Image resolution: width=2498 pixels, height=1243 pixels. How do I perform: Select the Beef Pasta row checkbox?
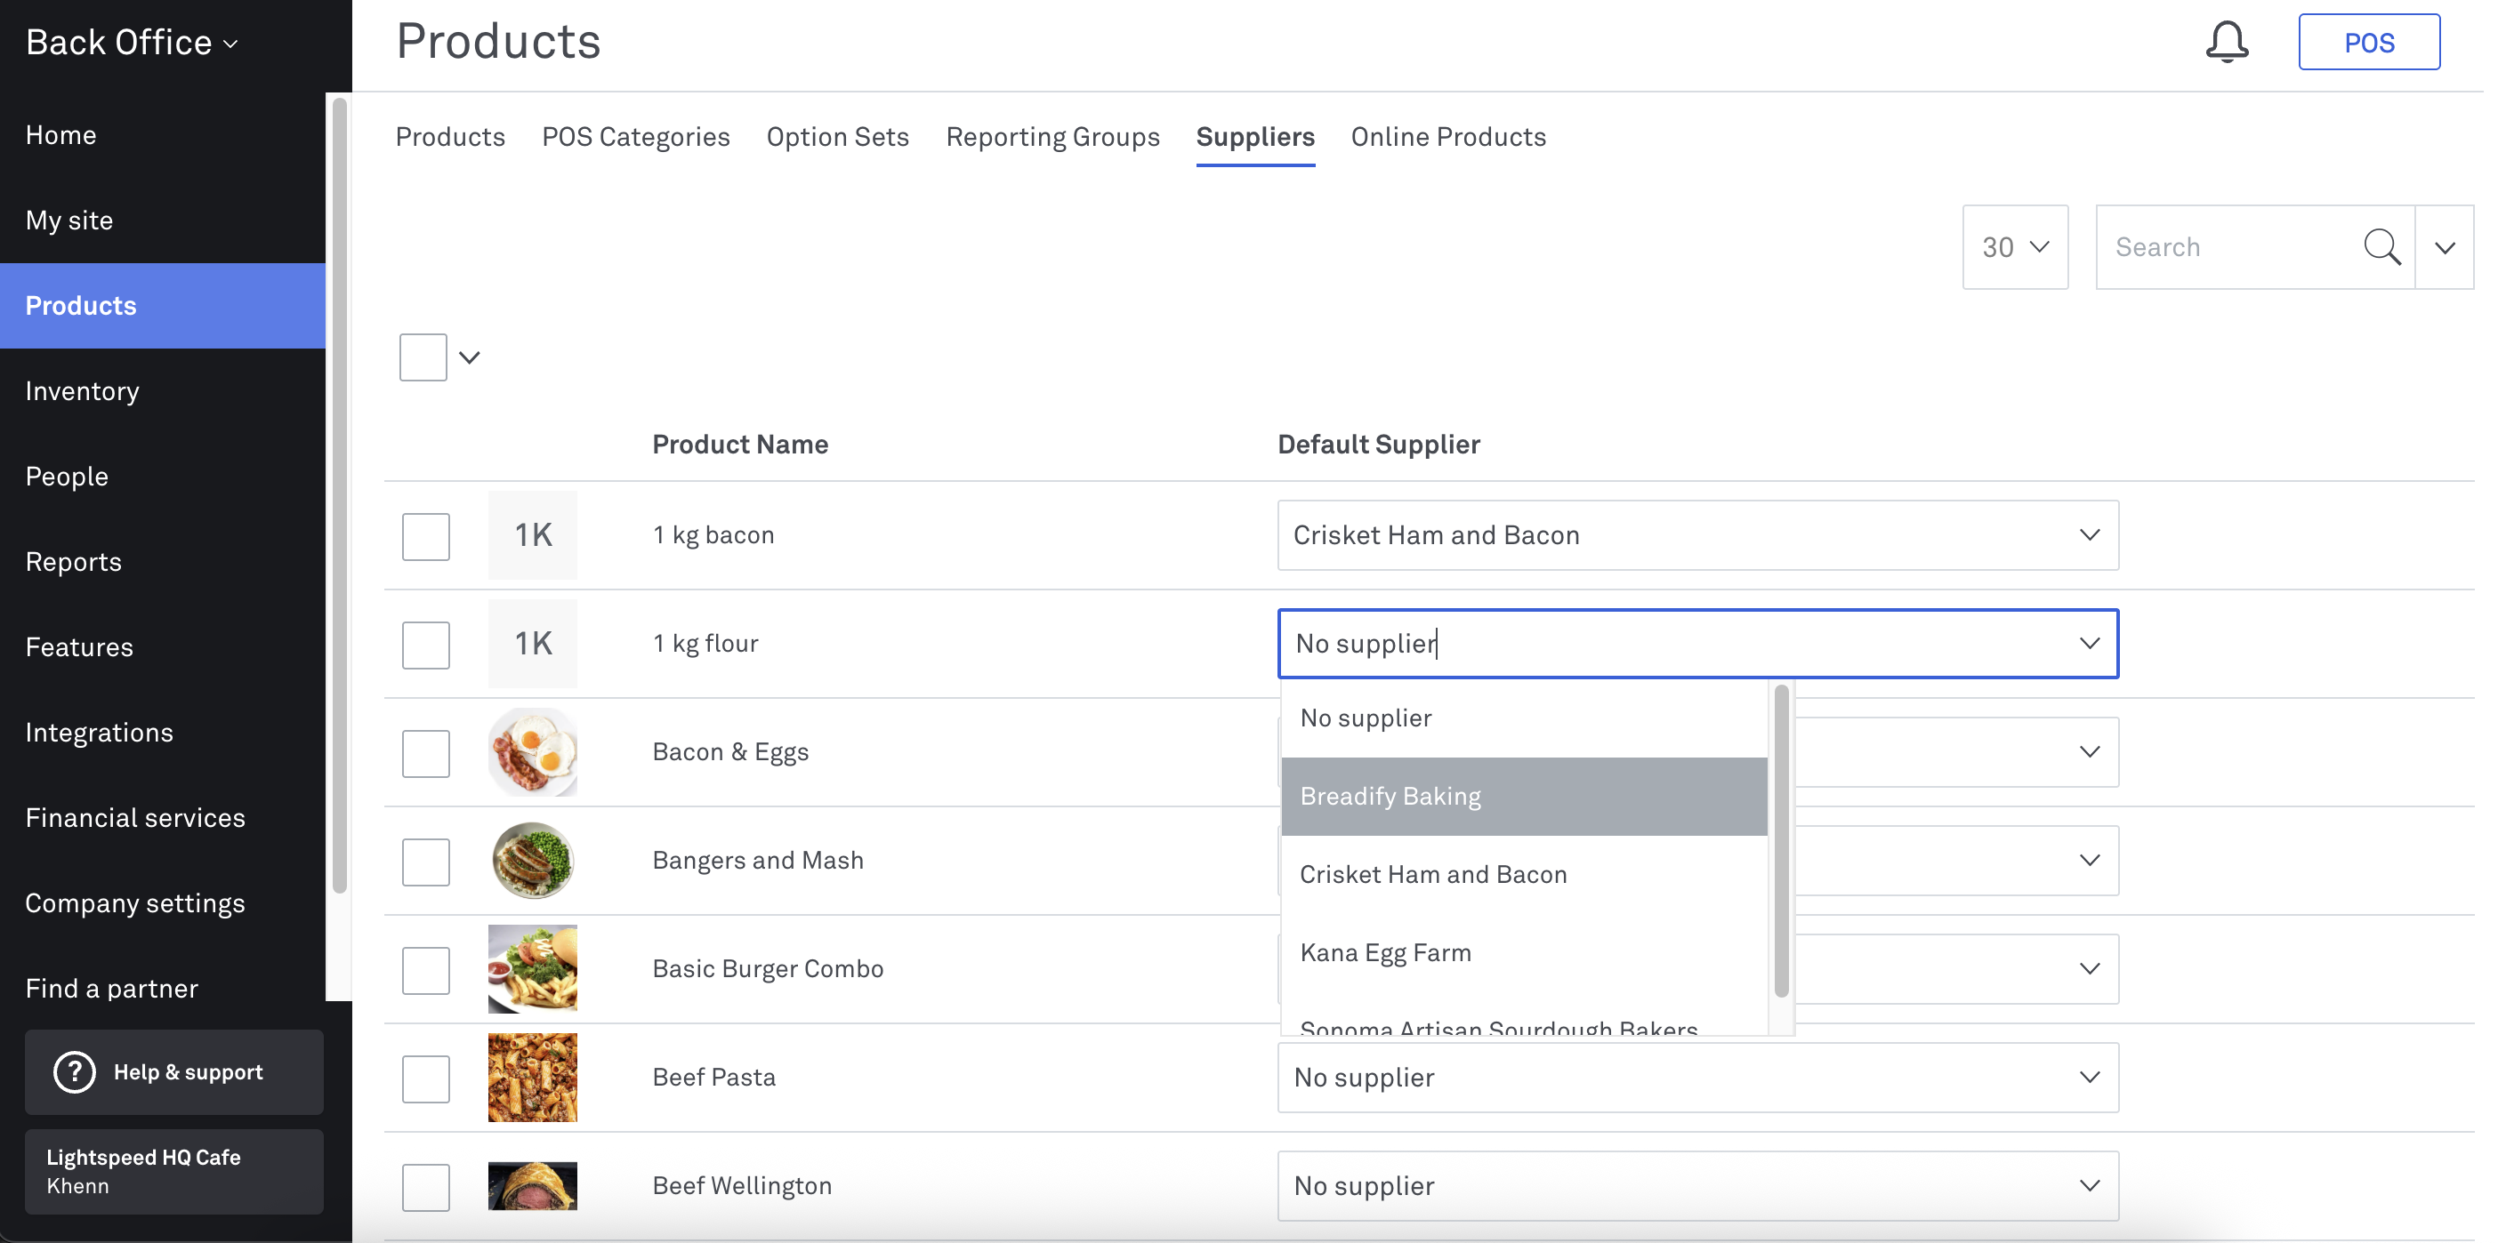pos(426,1079)
